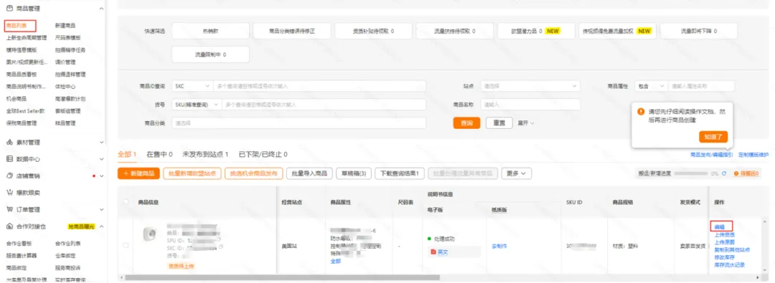
Task: Open 新建商品 in the sidebar
Action: coord(65,25)
